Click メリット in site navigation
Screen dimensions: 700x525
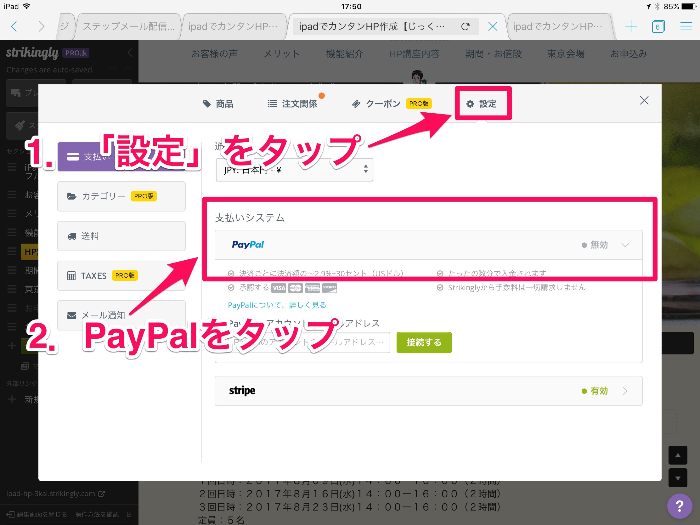pos(282,54)
